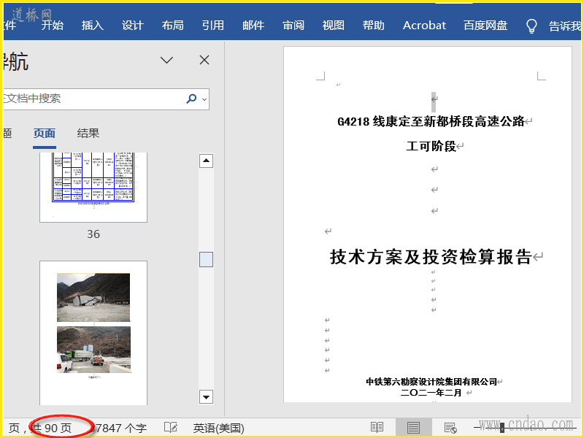The width and height of the screenshot is (584, 438).
Task: Click the text 中铁第六勘察设计院集团有限公司
Action: (431, 382)
